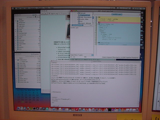Click round dark S icon in Dock
160x120 pixels.
[37, 109]
